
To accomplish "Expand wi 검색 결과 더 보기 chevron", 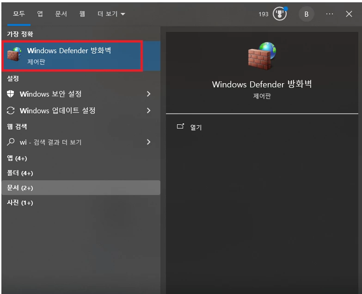I will click(149, 142).
